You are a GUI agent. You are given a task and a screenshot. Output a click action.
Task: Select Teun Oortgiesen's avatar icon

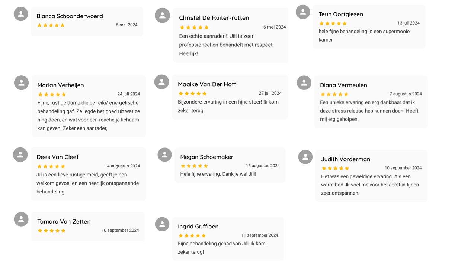pos(303,12)
